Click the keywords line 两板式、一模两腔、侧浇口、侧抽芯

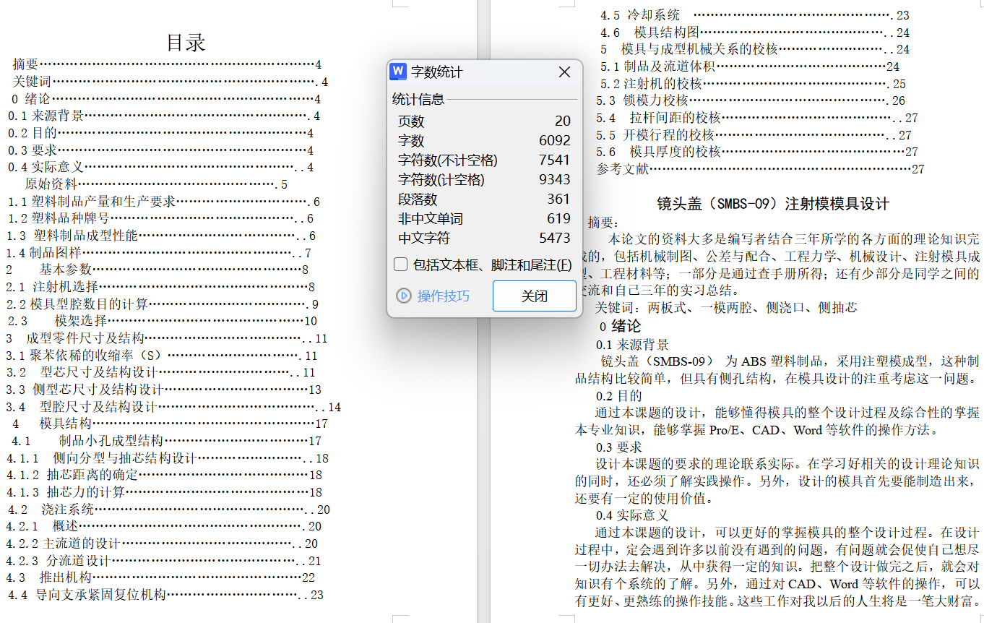[753, 308]
